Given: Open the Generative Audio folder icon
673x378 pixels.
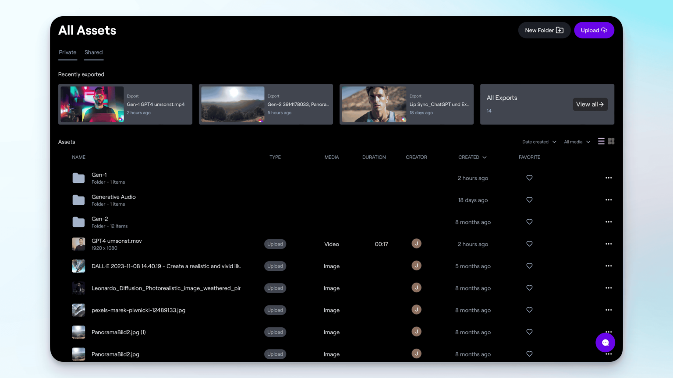Looking at the screenshot, I should [78, 199].
